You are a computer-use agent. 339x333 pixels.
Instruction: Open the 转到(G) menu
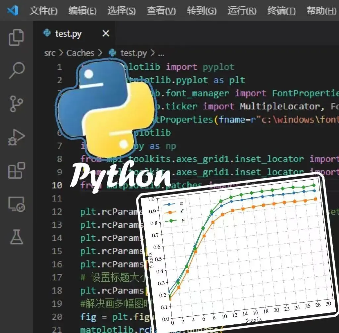(202, 11)
